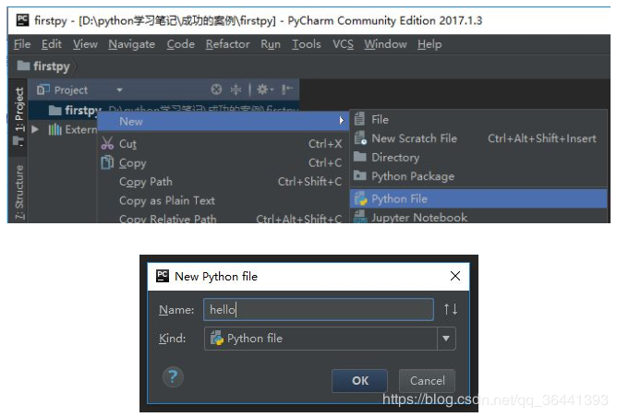Viewport: 617px width, 417px height.
Task: Click the Project view icon beside Project label
Action: coord(43,90)
